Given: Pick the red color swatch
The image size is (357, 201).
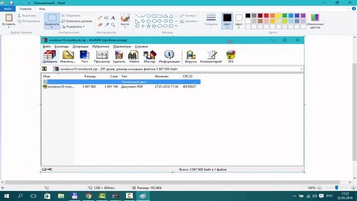Looking at the screenshot, I should point(267,16).
